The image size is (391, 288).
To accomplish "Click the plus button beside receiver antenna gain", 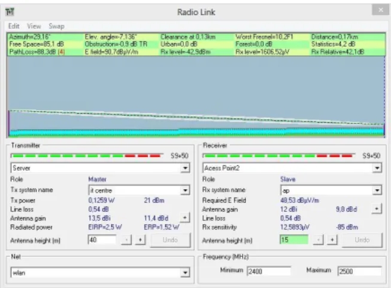I will (377, 208).
